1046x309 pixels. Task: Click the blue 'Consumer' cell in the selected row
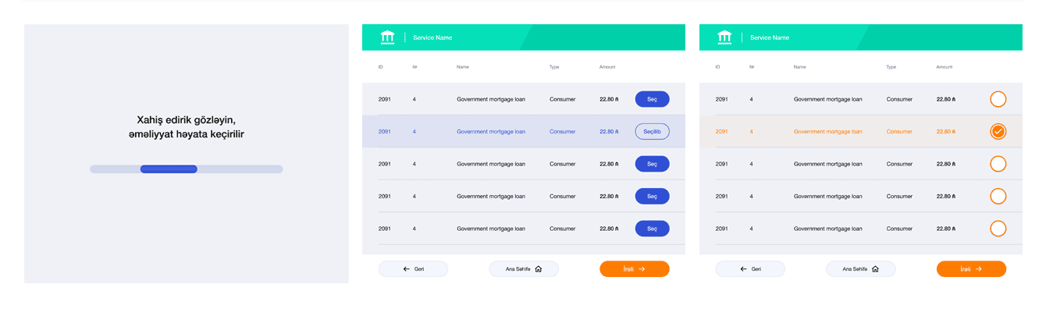click(563, 132)
